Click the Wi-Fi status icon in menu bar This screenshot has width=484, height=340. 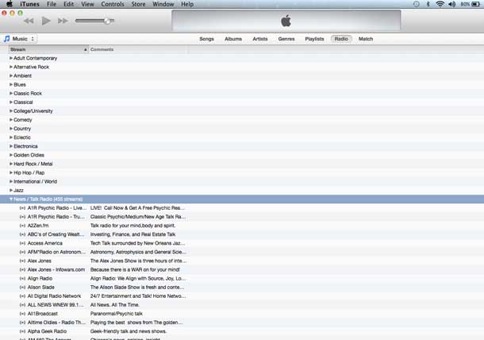pyautogui.click(x=440, y=4)
